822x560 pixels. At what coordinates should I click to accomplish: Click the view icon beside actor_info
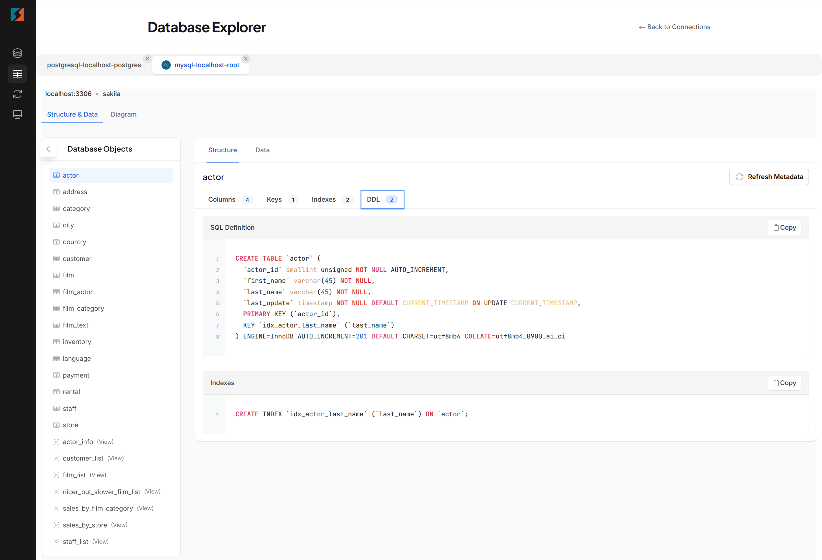57,442
